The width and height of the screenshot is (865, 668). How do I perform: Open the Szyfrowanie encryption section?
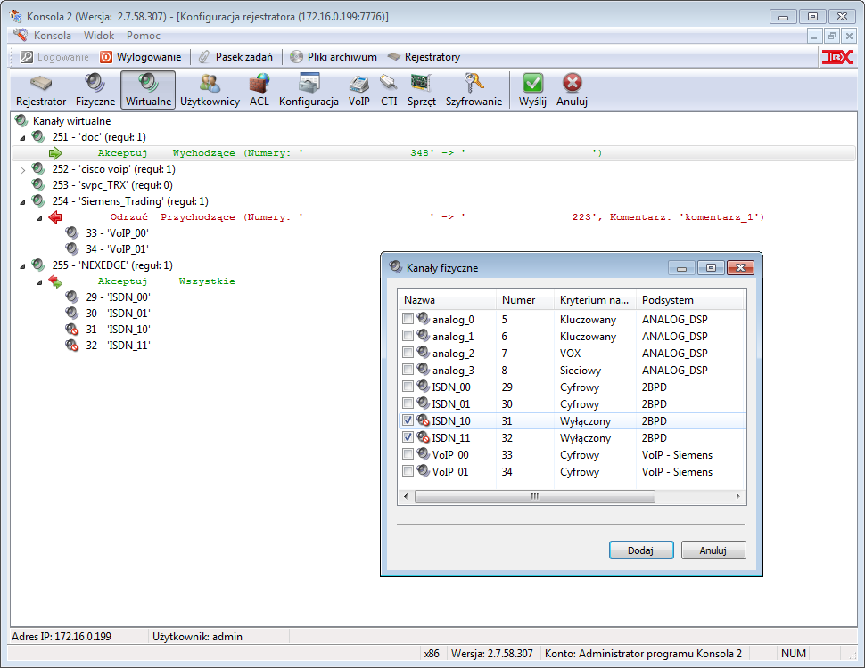click(474, 90)
